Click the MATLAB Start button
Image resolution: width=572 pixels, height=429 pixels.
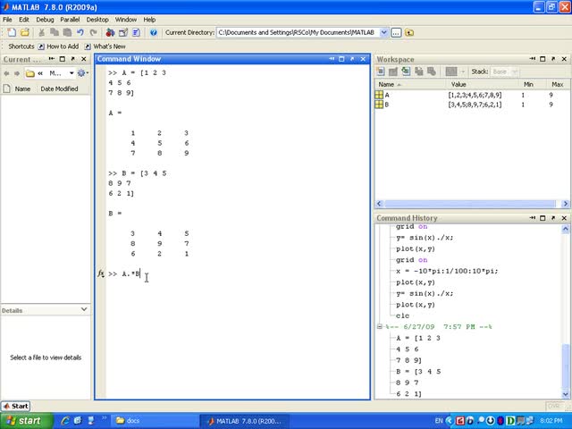(16, 406)
